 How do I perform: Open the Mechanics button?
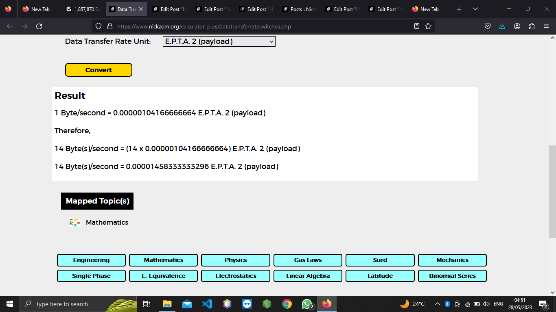(452, 260)
